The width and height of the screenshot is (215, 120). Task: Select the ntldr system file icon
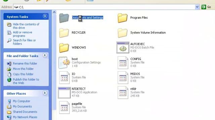(x=123, y=93)
